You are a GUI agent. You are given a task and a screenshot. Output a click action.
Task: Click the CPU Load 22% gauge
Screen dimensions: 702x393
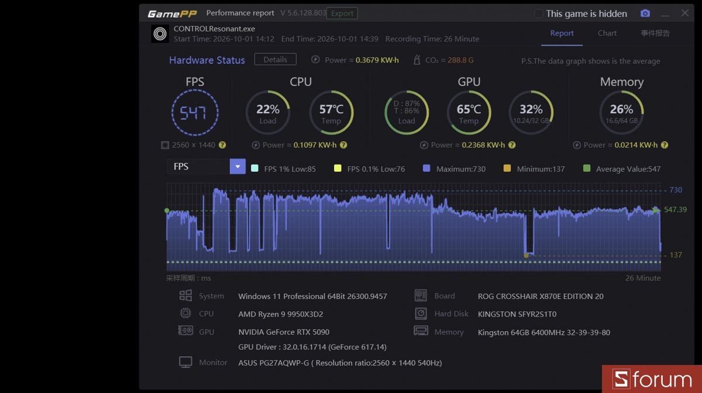(268, 113)
